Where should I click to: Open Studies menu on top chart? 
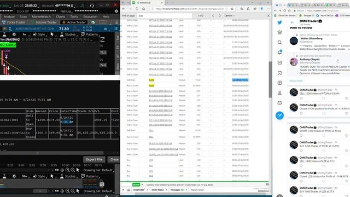68,34
